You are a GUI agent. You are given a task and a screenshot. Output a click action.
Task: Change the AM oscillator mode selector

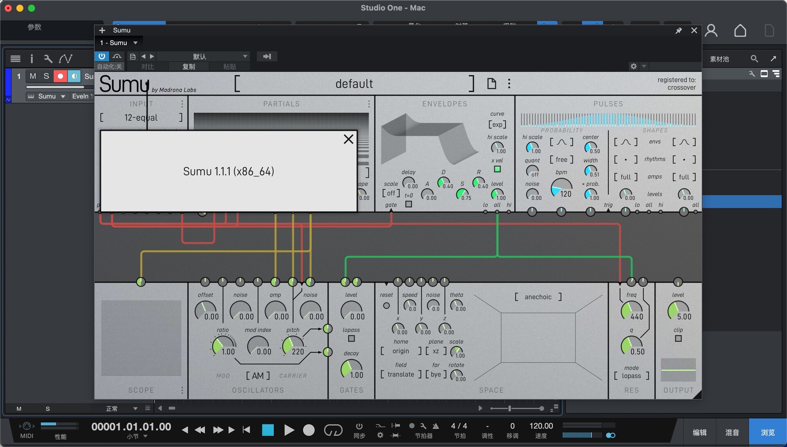(258, 376)
